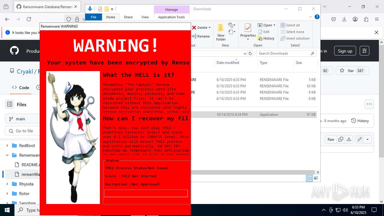Open the main branch selector on GitHub
Image resolution: width=384 pixels, height=216 pixels.
(x=22, y=119)
